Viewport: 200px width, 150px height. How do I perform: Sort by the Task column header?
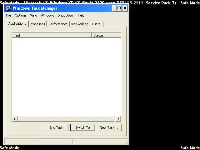pos(52,35)
